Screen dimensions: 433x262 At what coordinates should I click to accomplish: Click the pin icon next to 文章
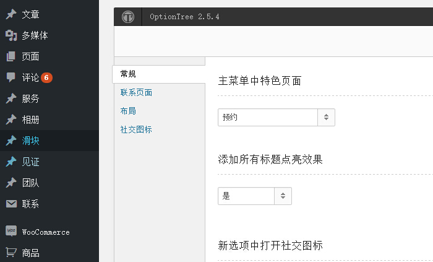coord(11,14)
